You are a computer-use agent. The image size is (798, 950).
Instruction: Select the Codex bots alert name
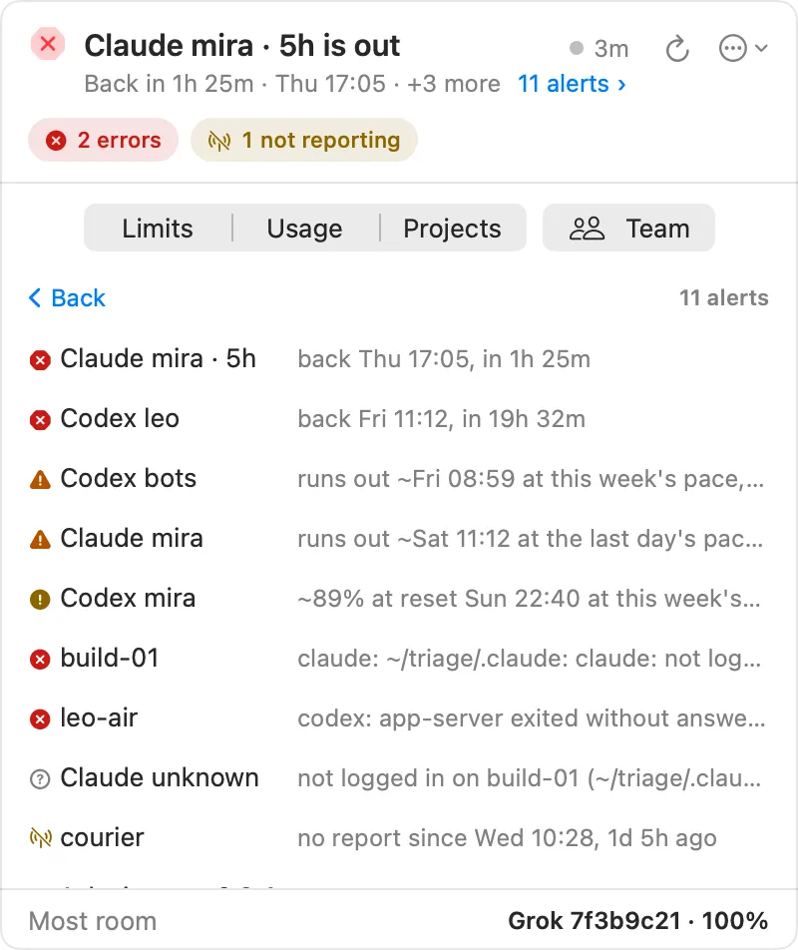(x=129, y=478)
